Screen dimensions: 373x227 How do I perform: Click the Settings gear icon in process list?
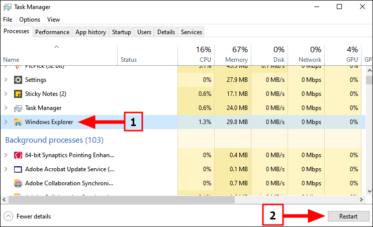[x=18, y=80]
